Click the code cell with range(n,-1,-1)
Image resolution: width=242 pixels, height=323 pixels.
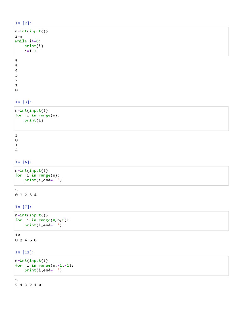(x=126, y=265)
